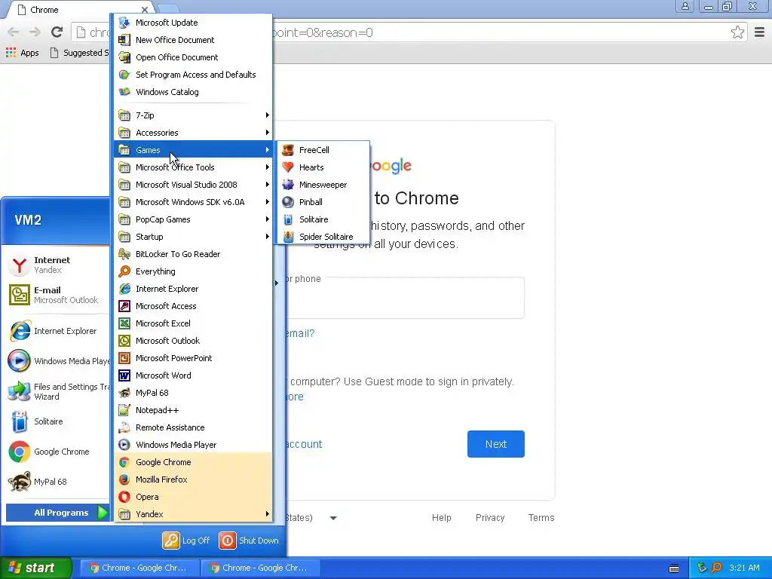This screenshot has height=579, width=772.
Task: Launch Notepad++ from All Programs
Action: (x=193, y=409)
